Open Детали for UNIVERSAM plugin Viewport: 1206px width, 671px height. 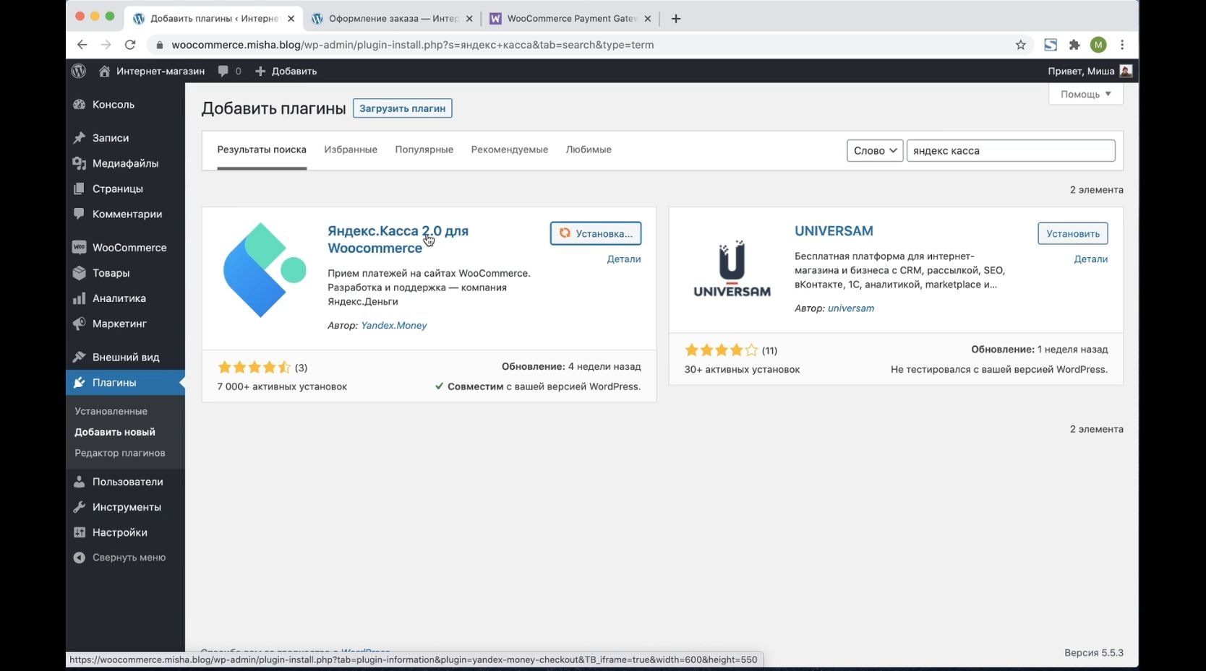1091,259
